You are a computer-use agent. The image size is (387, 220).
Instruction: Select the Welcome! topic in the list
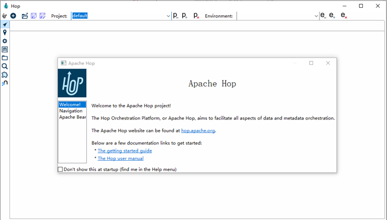(x=72, y=105)
